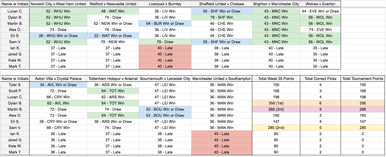The height and width of the screenshot is (157, 386).
Task: Select the "78 - NEW Win" cell
Action: 113,42
